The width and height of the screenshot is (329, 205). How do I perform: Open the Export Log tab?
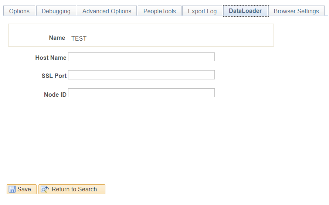[202, 11]
